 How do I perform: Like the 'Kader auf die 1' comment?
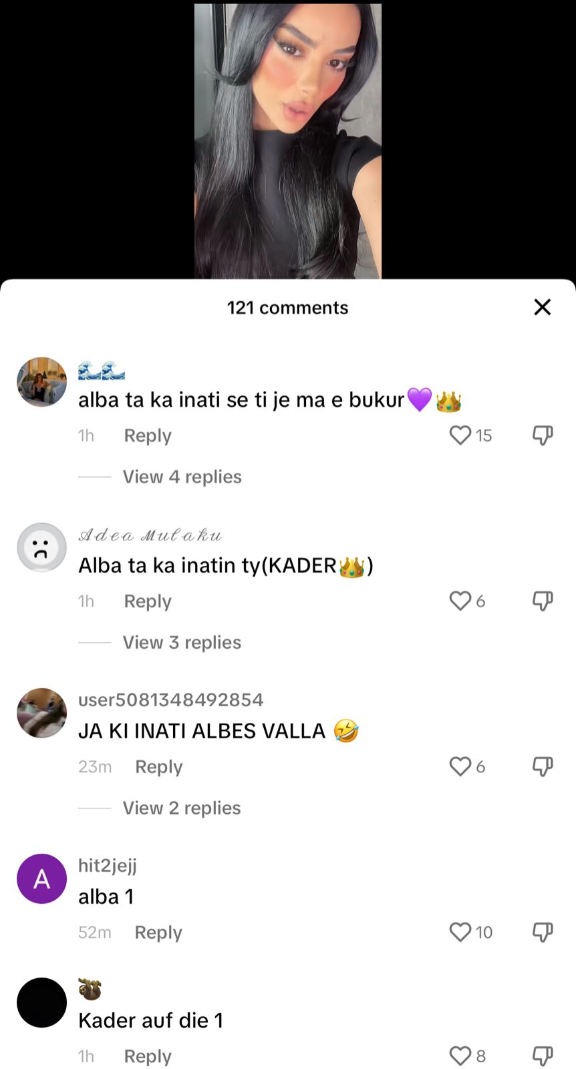(x=460, y=1056)
